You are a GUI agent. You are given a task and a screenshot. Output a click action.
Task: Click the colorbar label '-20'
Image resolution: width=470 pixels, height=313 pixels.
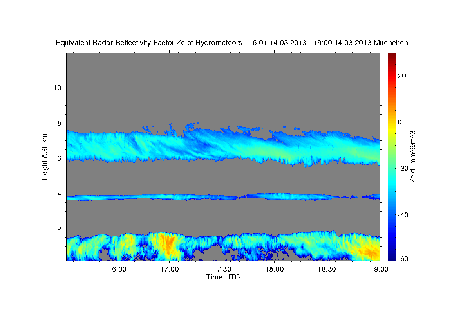click(x=403, y=169)
